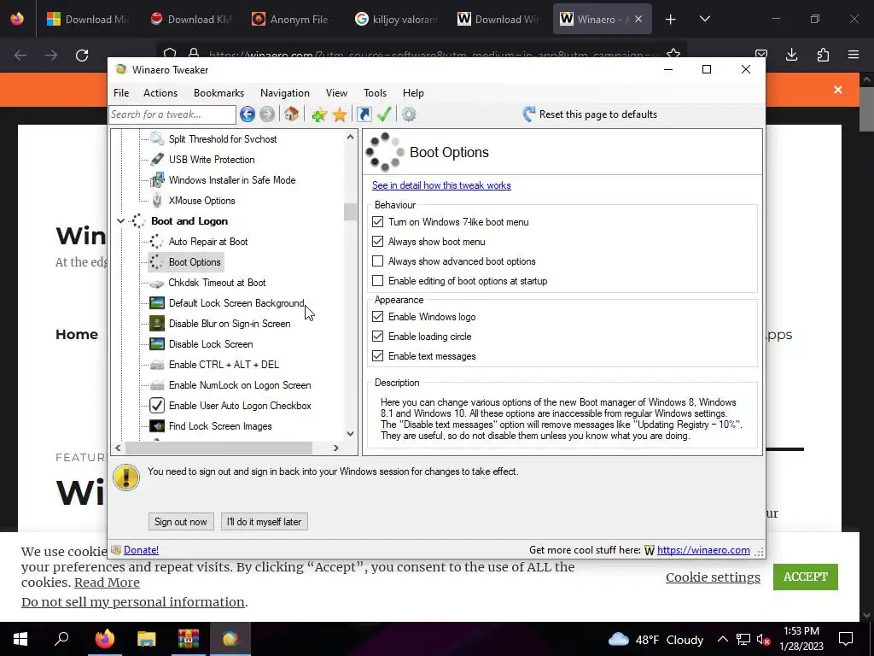Screen dimensions: 874x656
Task: Select Auto Repair at Boot tree item
Action: (x=208, y=242)
